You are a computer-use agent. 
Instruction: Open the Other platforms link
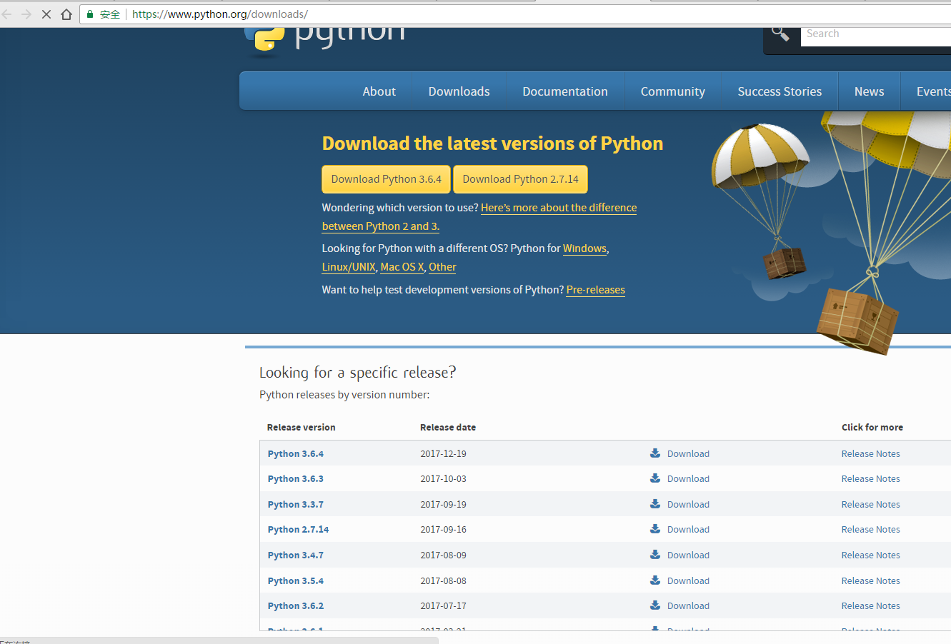click(x=442, y=267)
